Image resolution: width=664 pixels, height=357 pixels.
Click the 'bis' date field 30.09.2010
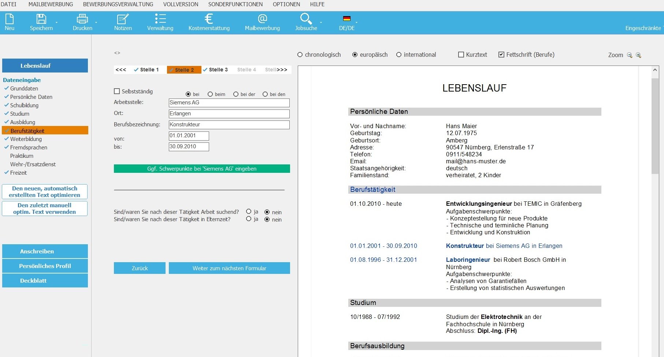189,147
